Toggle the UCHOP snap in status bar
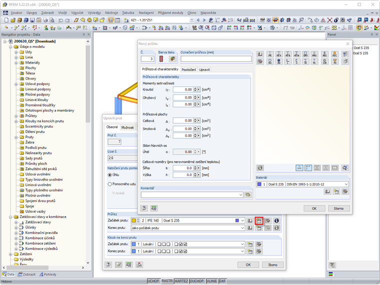Viewport: 380px width, 285px height. [153, 281]
